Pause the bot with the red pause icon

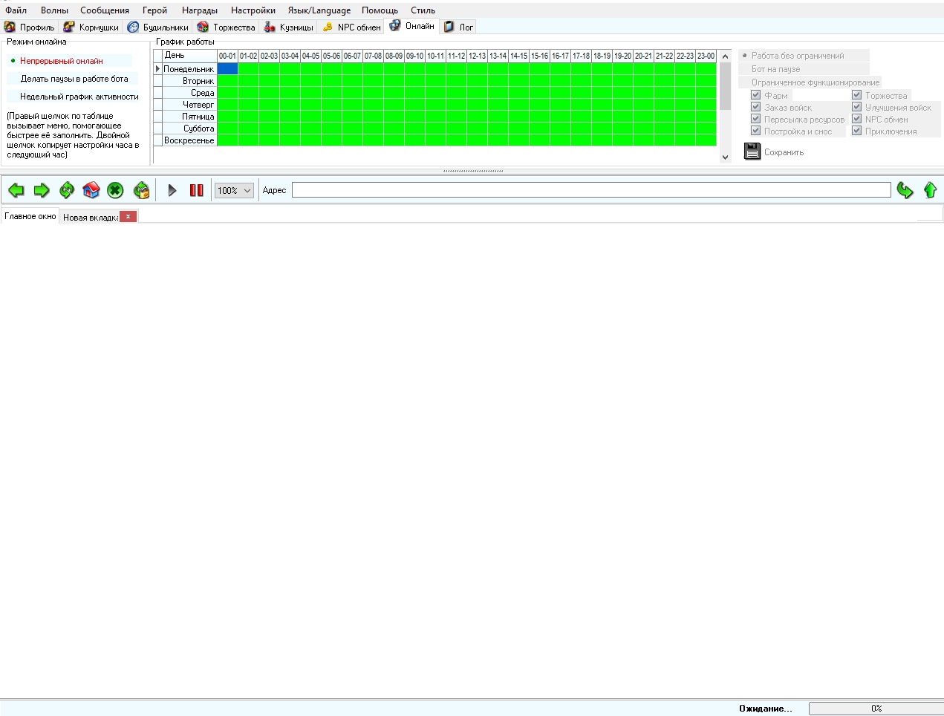coord(196,190)
